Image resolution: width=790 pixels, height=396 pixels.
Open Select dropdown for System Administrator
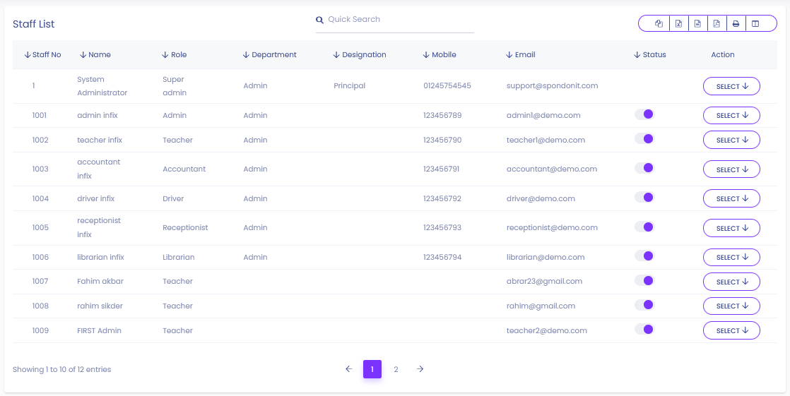(731, 86)
